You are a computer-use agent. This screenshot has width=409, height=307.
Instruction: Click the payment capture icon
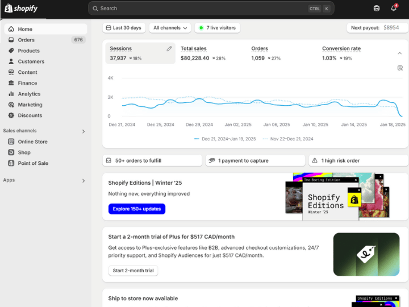(x=211, y=160)
